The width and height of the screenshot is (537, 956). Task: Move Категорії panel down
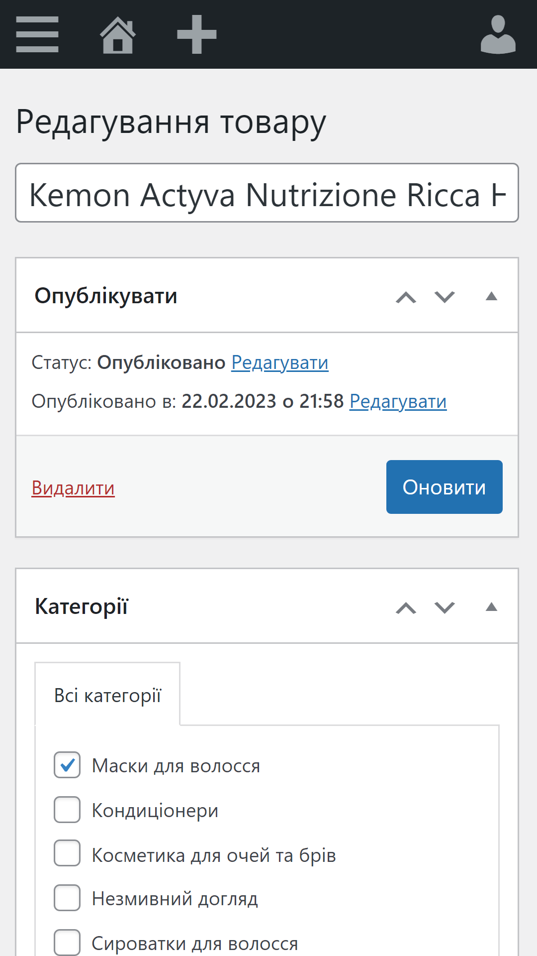[445, 607]
